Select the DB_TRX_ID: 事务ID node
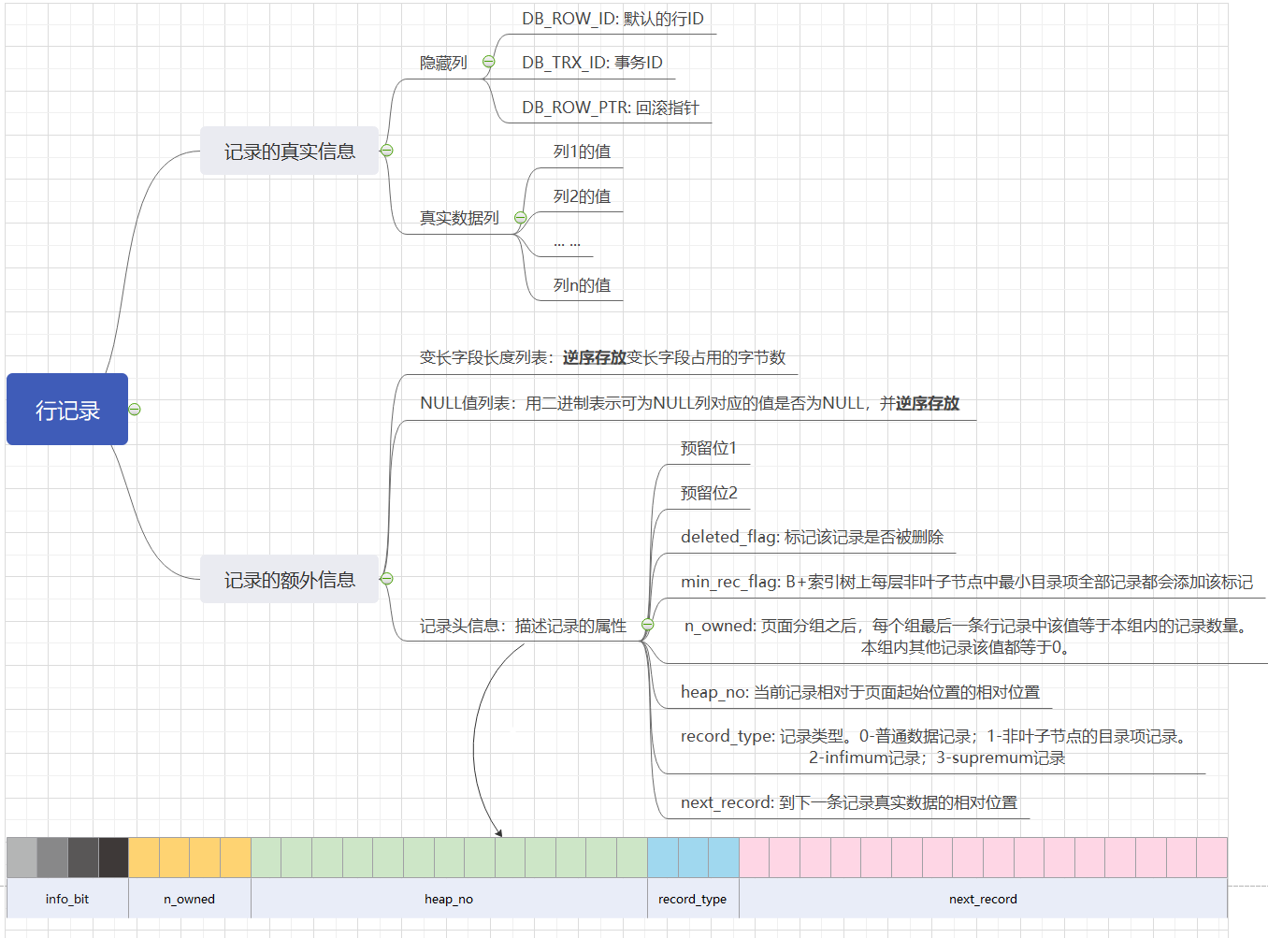Image resolution: width=1268 pixels, height=938 pixels. coord(592,63)
